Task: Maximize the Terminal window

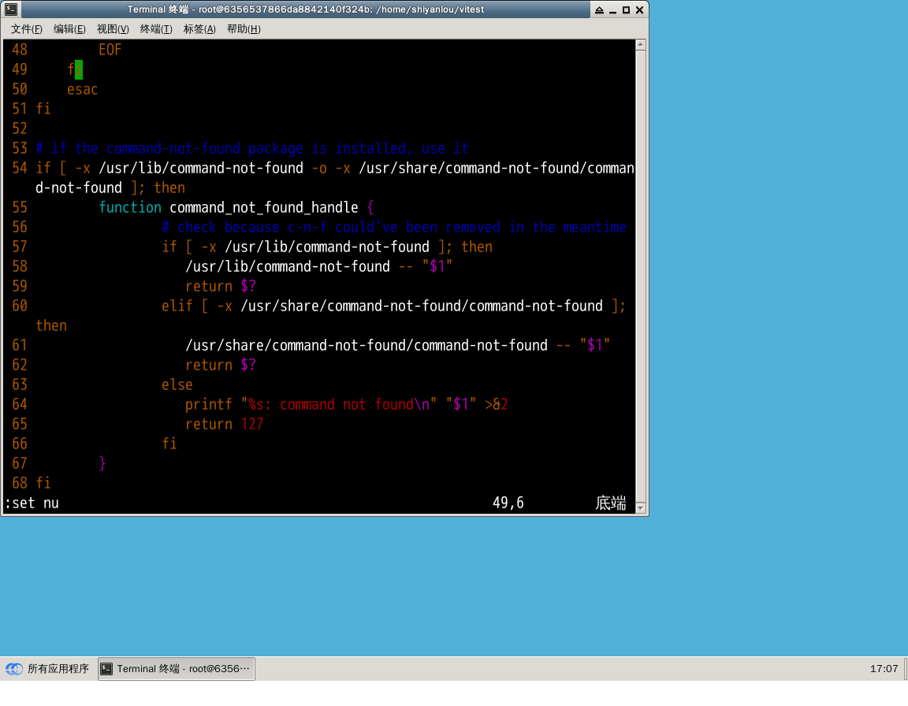Action: (626, 9)
